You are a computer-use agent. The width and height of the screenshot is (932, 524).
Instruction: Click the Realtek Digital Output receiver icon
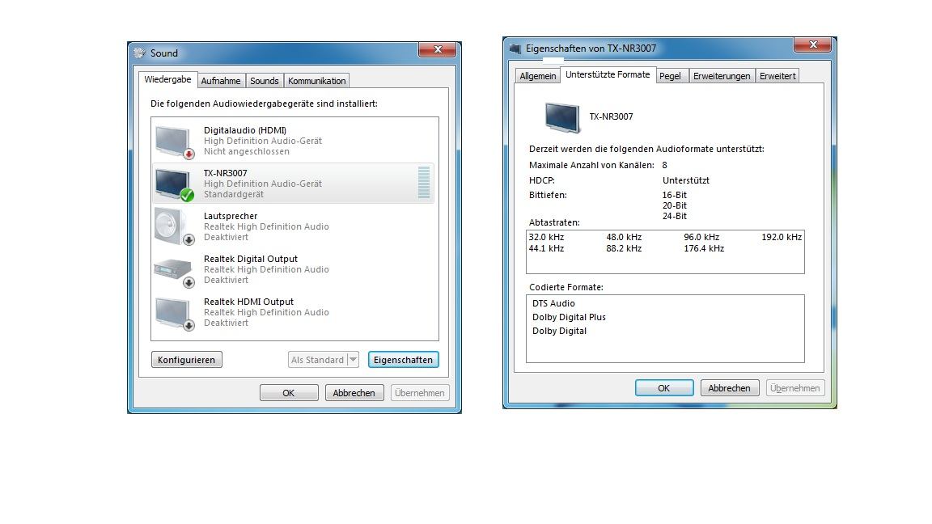pyautogui.click(x=175, y=273)
